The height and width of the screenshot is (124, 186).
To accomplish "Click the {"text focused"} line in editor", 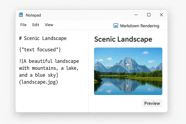I will tap(40, 50).
